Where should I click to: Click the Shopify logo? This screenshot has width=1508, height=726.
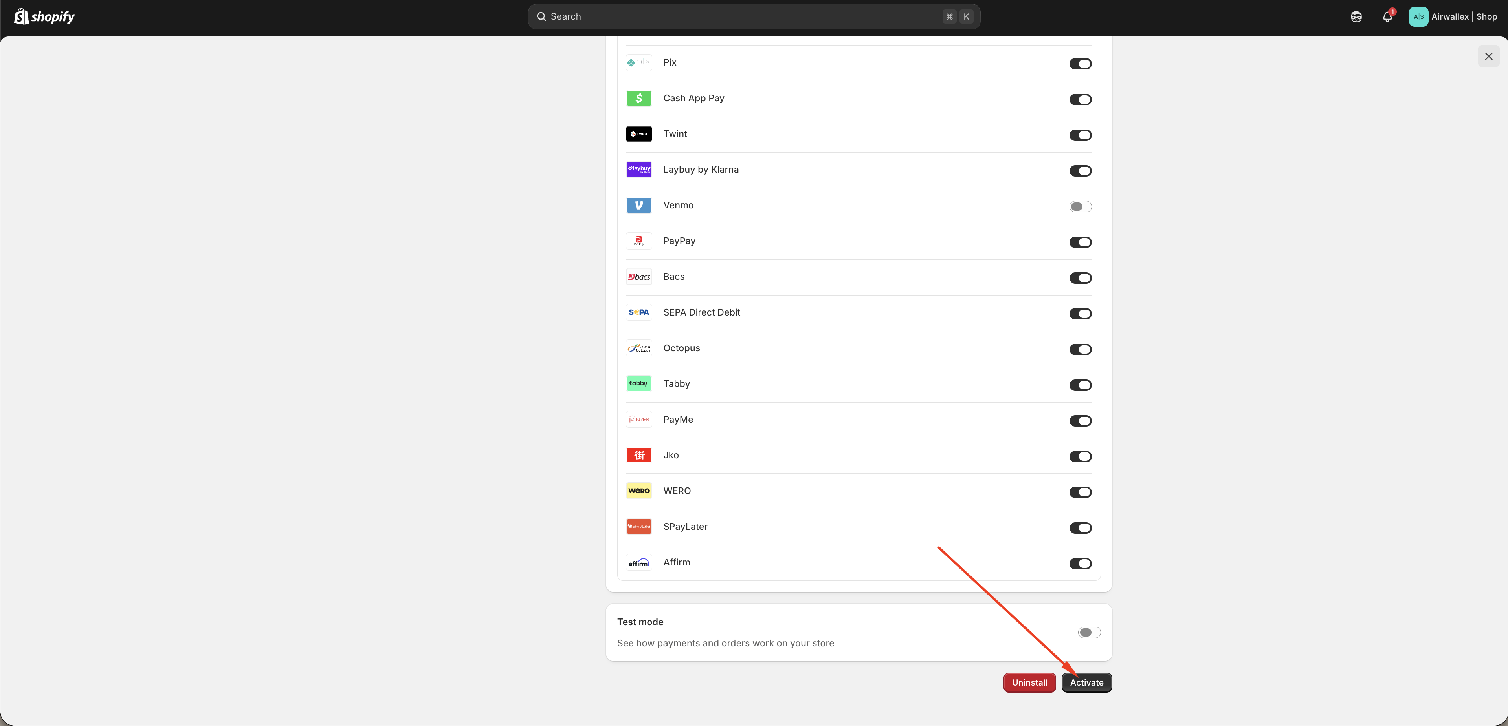pos(44,16)
